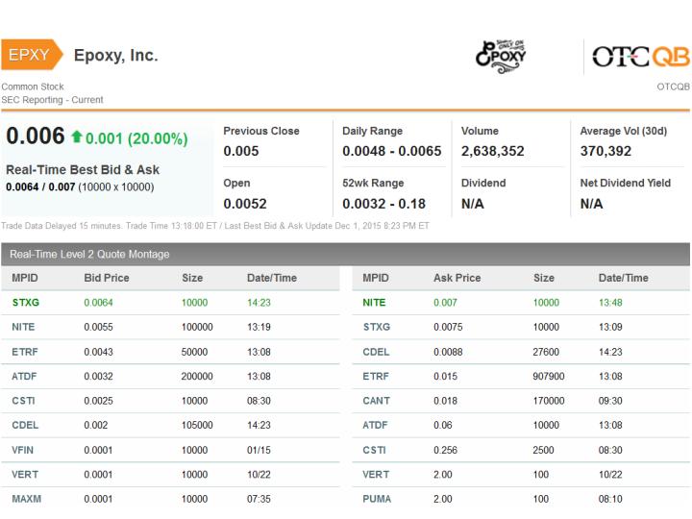The height and width of the screenshot is (519, 692).
Task: Click the Real-Time Level 2 Quote Montage header
Action: [x=89, y=254]
